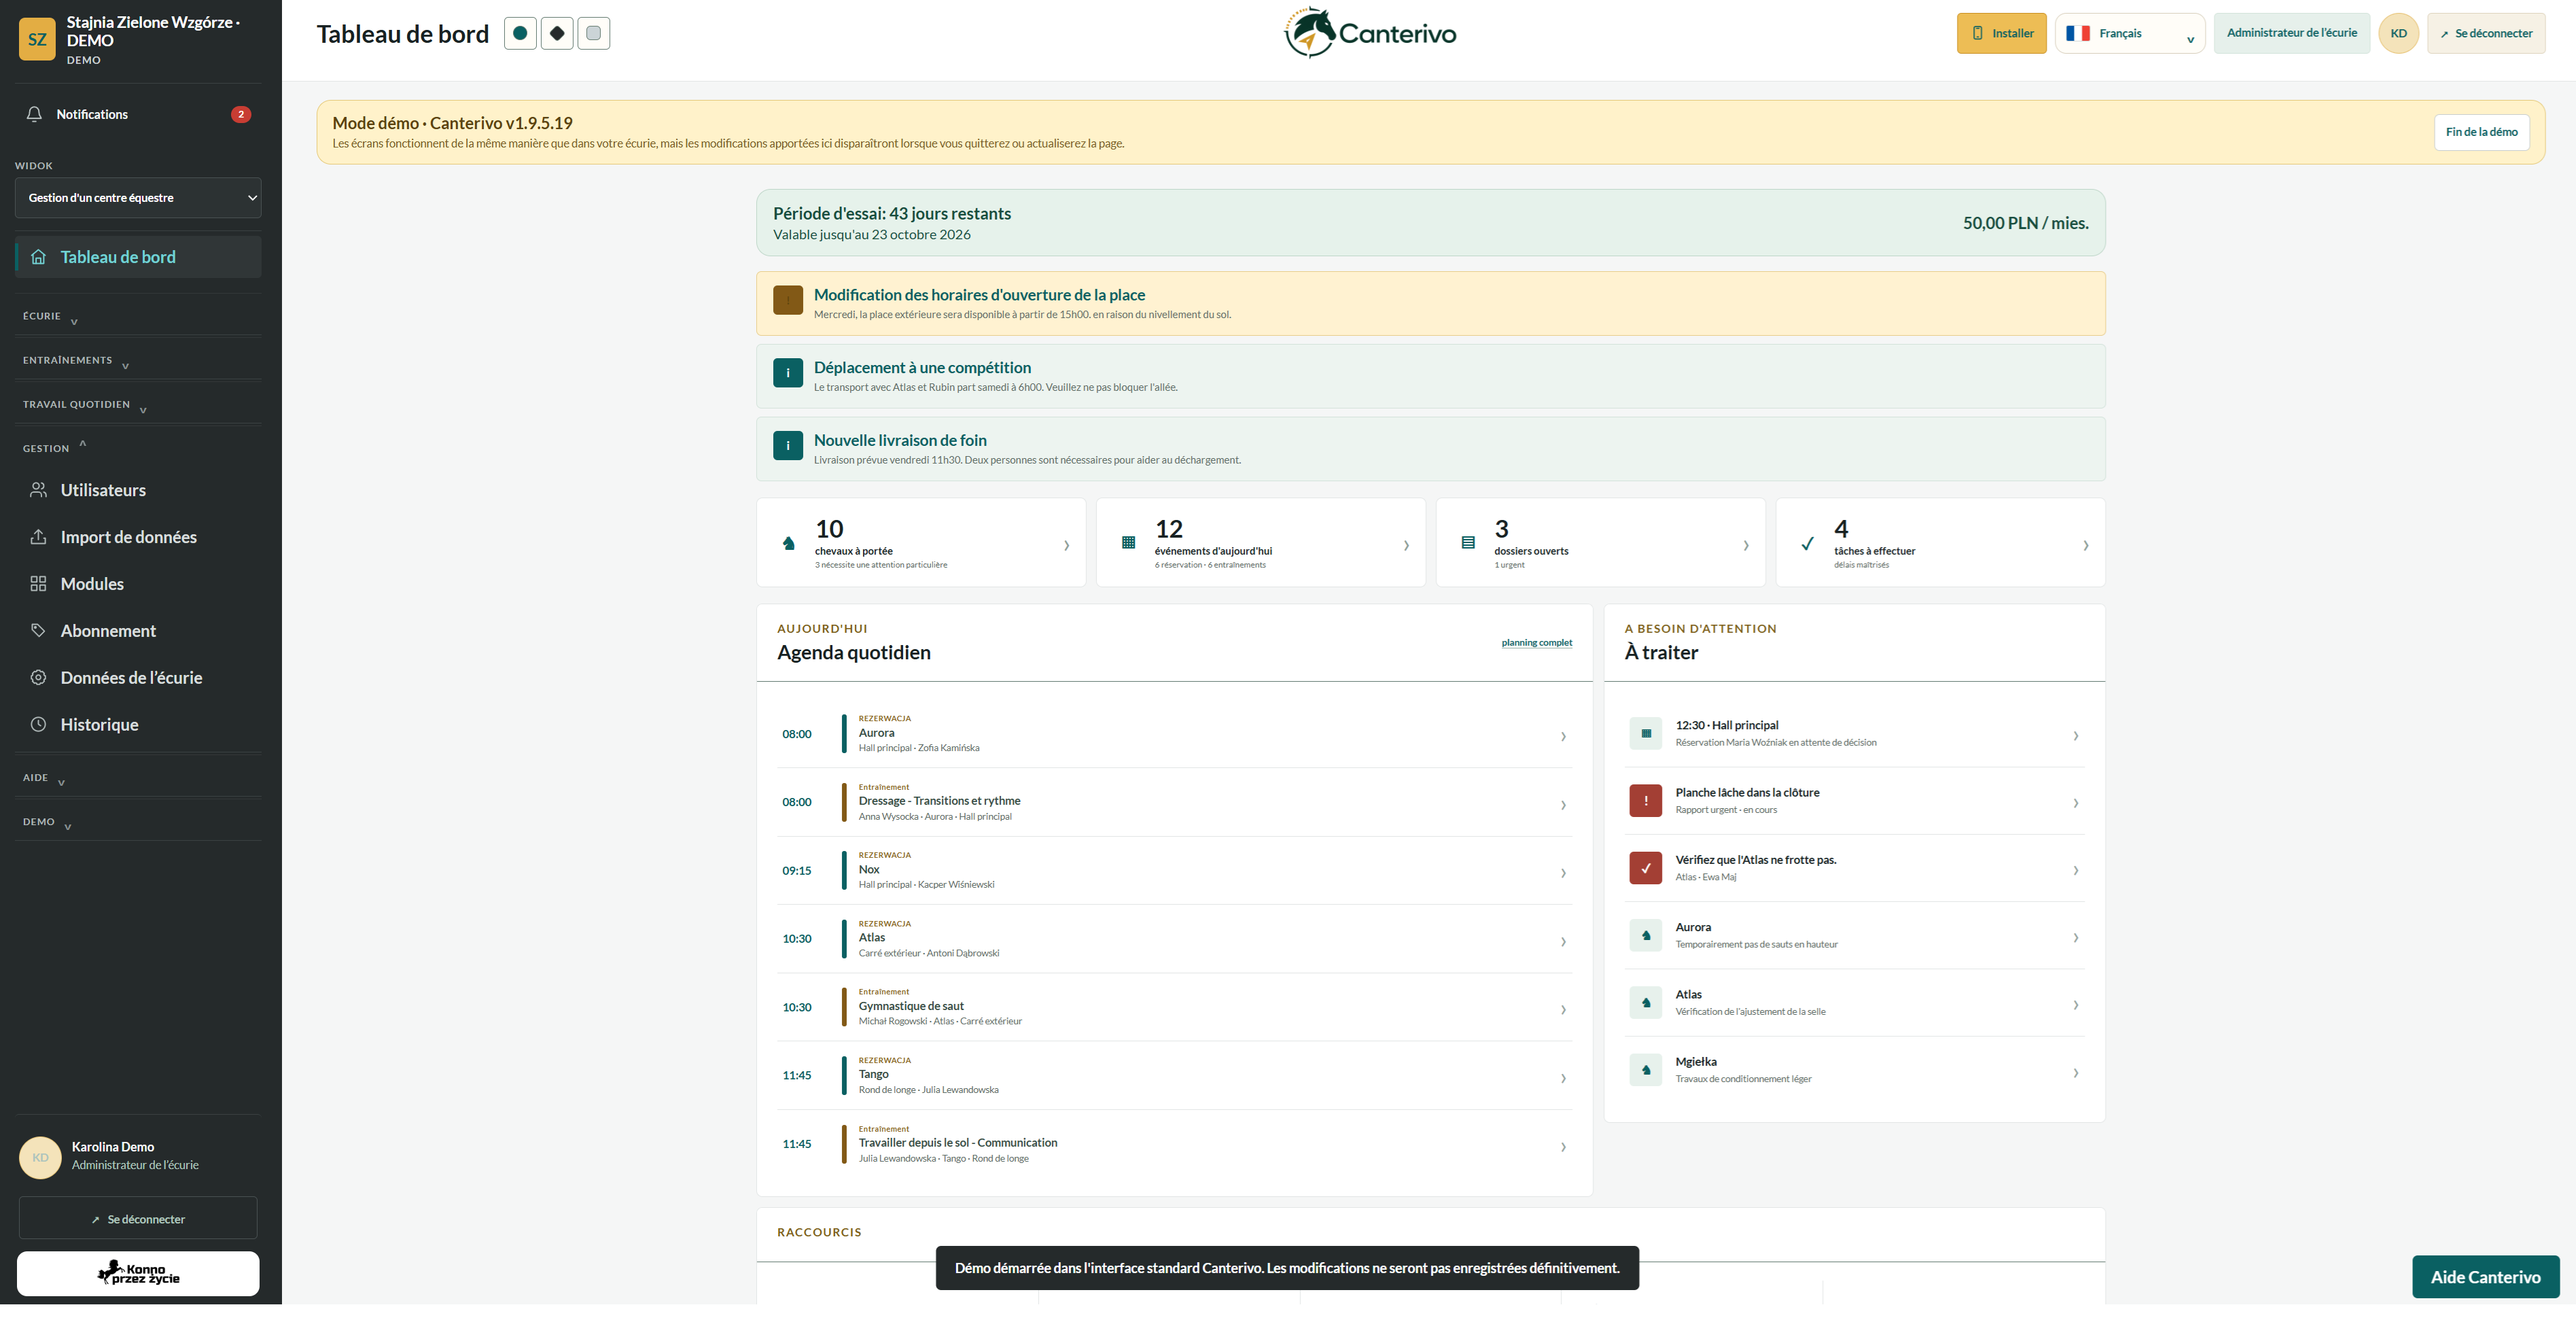
Task: Open Utilisateurs menu item
Action: [138, 490]
